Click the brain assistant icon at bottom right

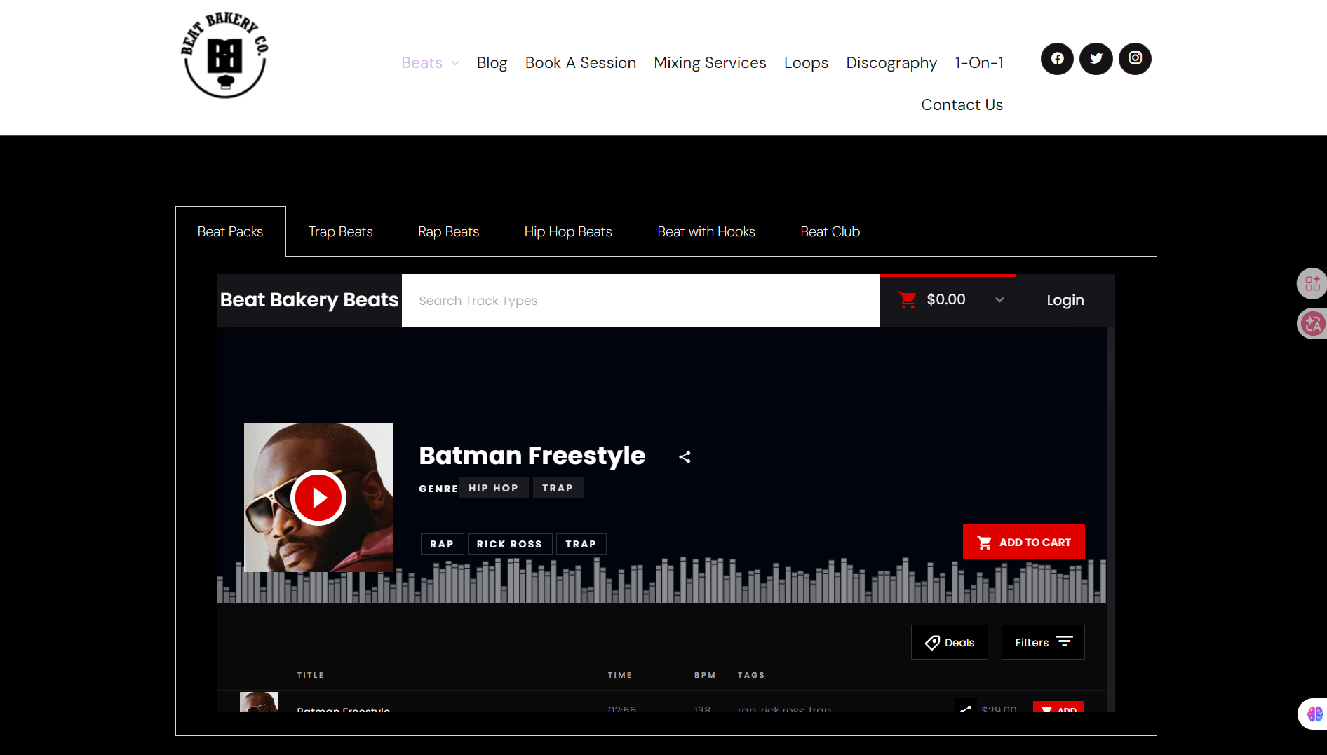1314,714
